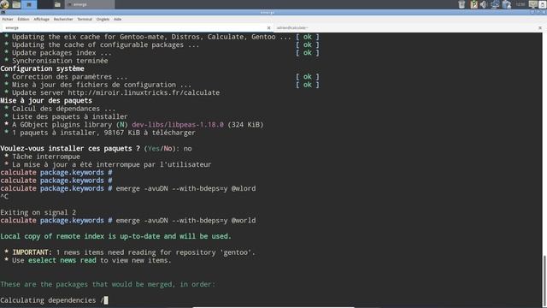Click the '(324 KiB)' size text

(245, 125)
